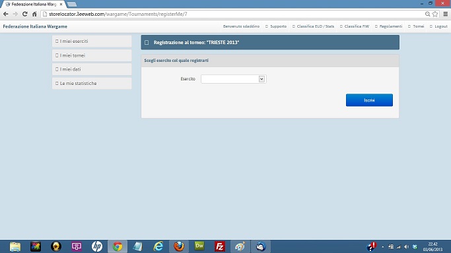Click the Scegli esercito col quale registrarti heading
451x253 pixels.
pos(176,61)
